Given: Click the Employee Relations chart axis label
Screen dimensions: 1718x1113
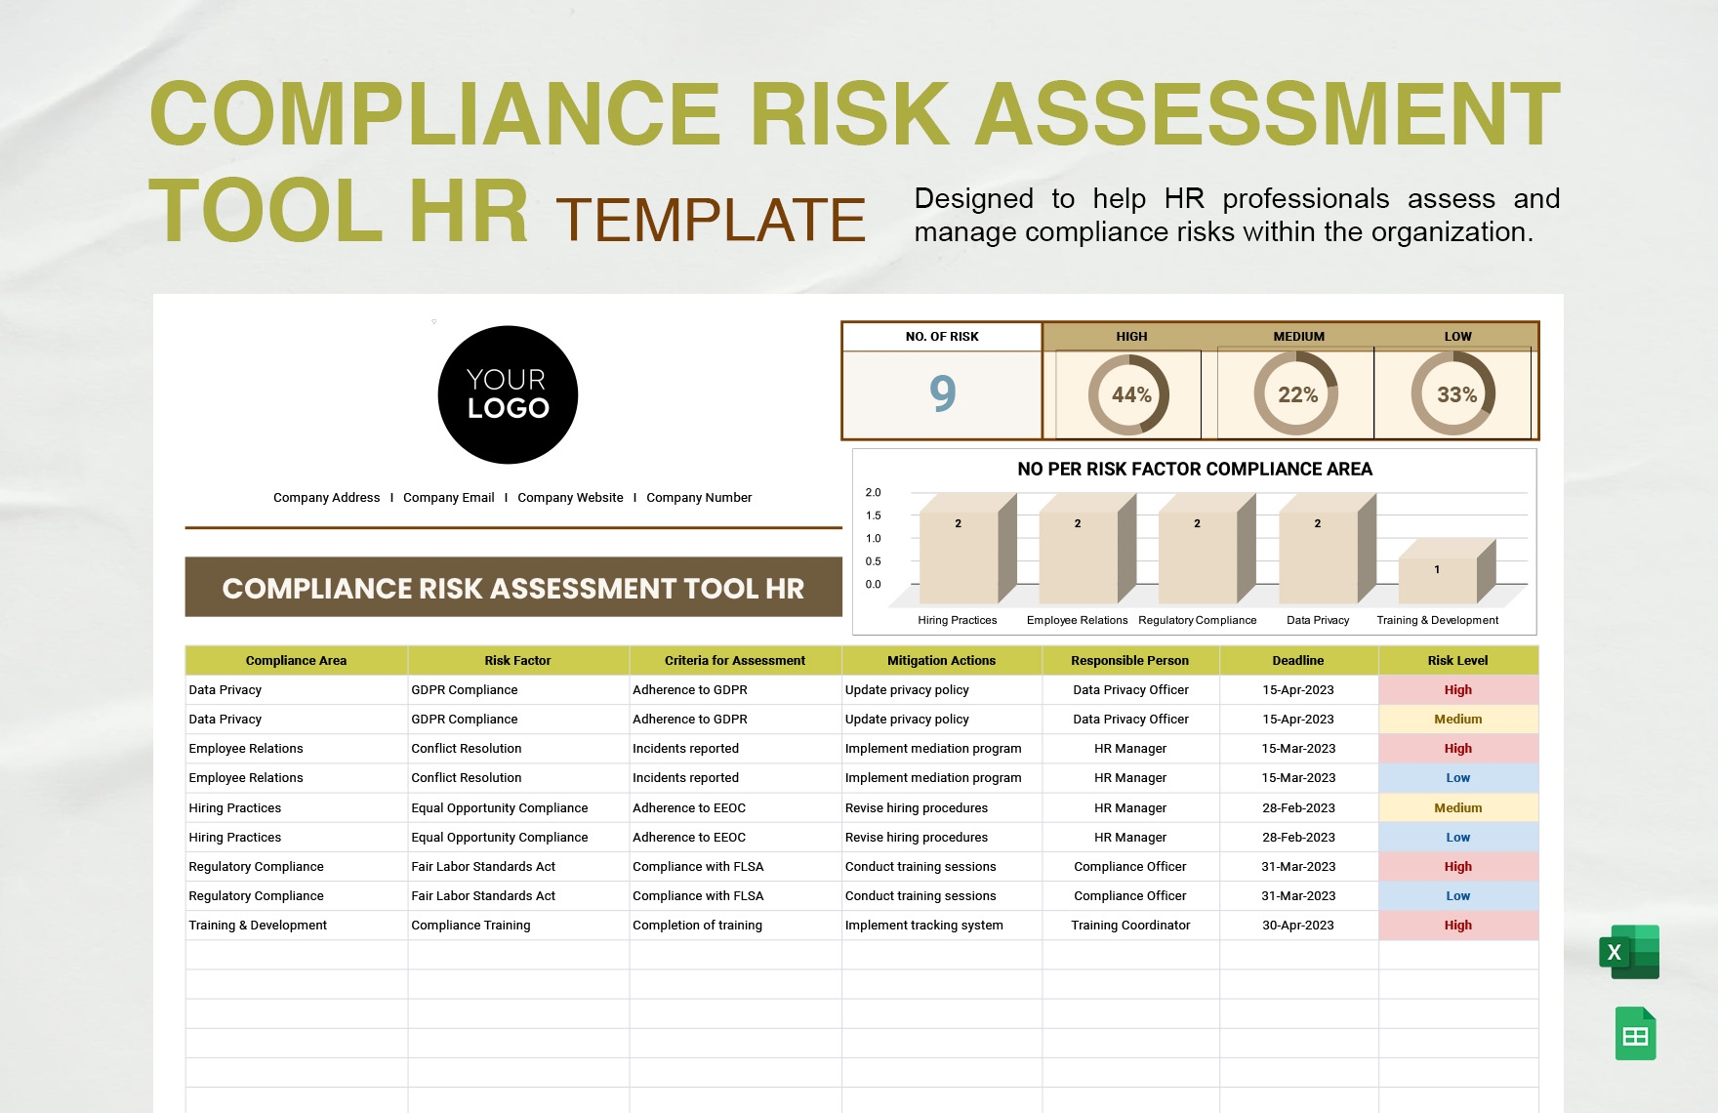Looking at the screenshot, I should point(1077,621).
